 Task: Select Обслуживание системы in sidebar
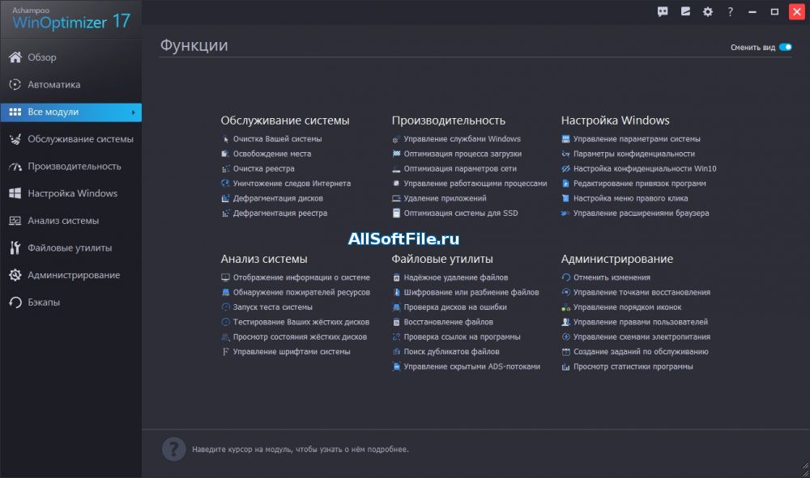coord(71,139)
